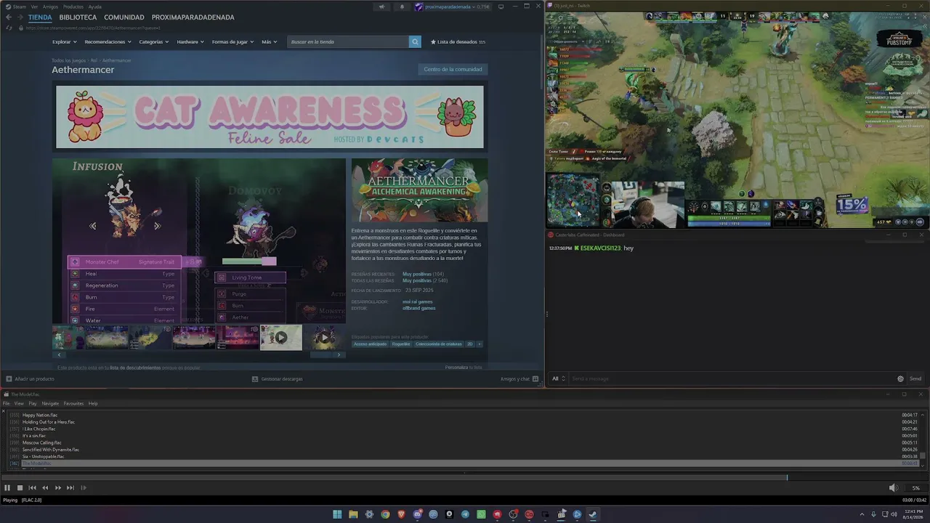Expand the Recomendaciones menu

point(108,42)
